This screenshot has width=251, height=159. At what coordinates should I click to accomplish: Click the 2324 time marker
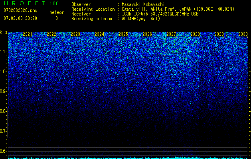click(99, 34)
